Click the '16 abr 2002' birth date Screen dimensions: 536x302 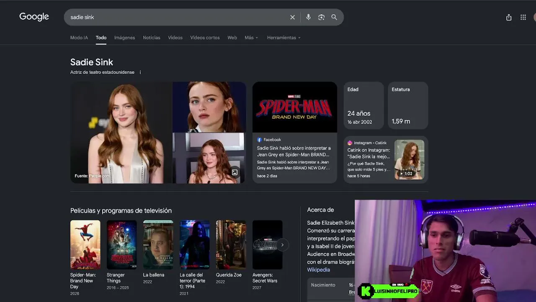click(x=360, y=122)
